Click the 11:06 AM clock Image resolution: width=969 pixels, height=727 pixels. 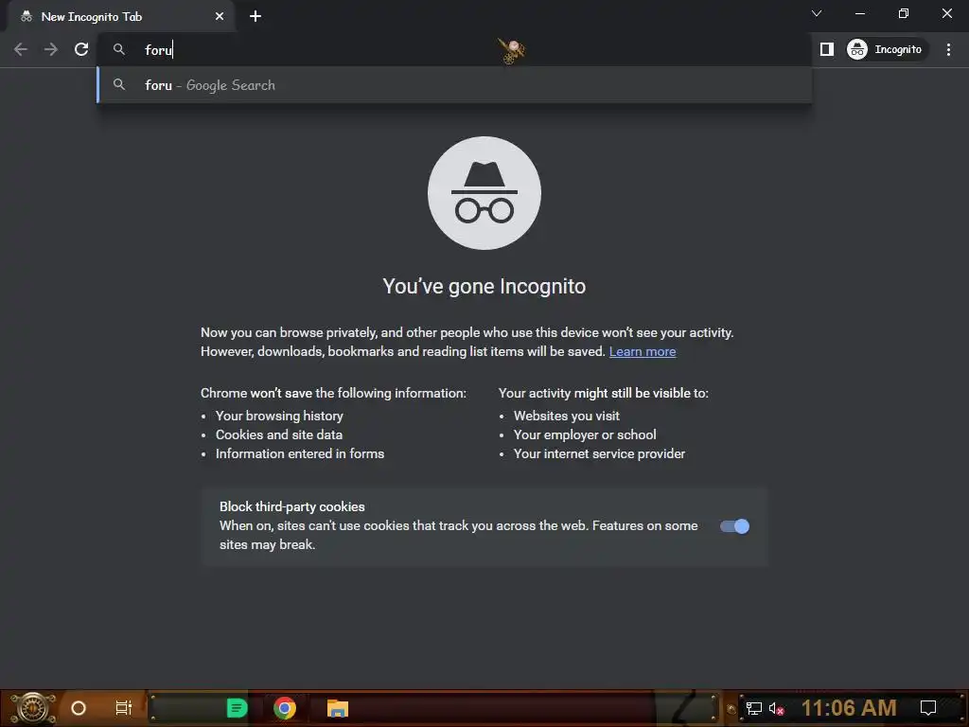tap(849, 708)
